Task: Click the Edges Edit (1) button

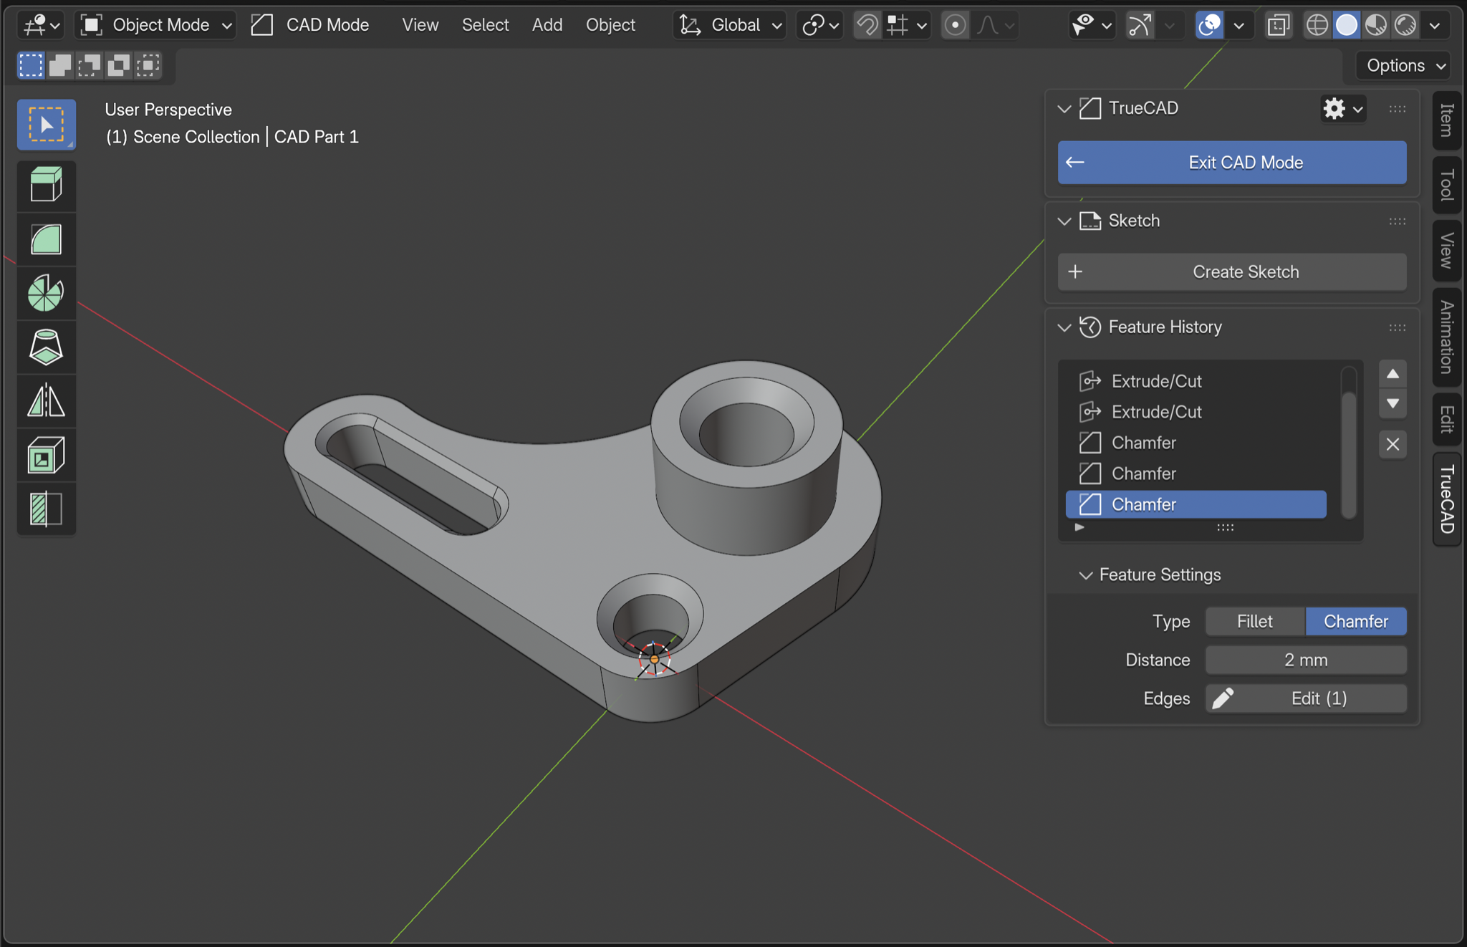Action: [1306, 698]
